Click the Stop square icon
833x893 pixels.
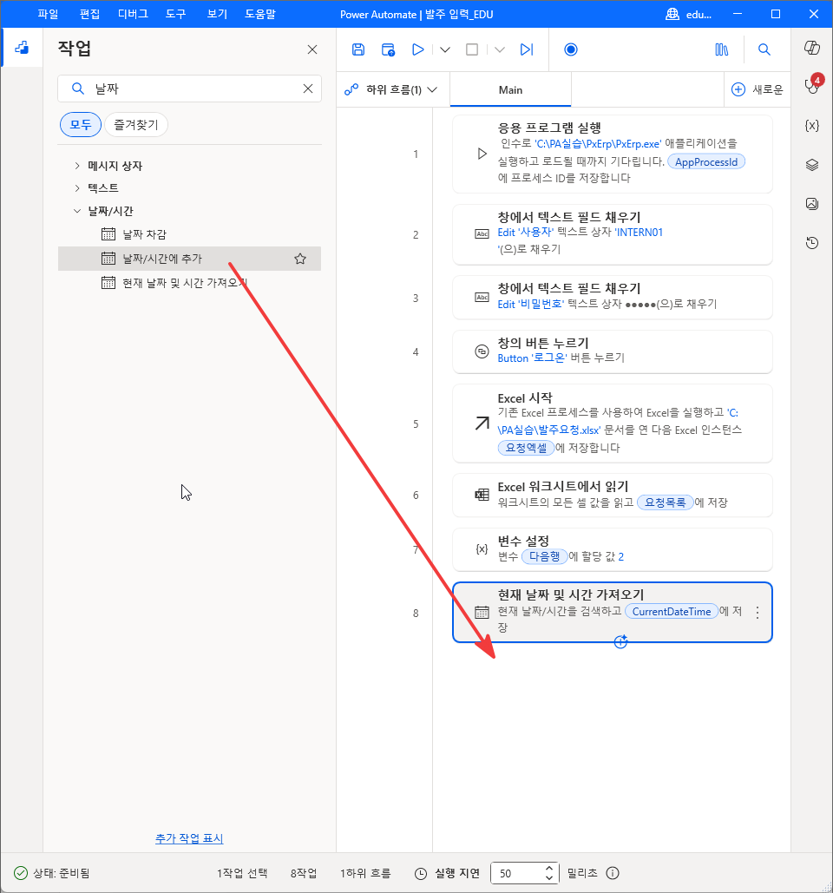[472, 49]
